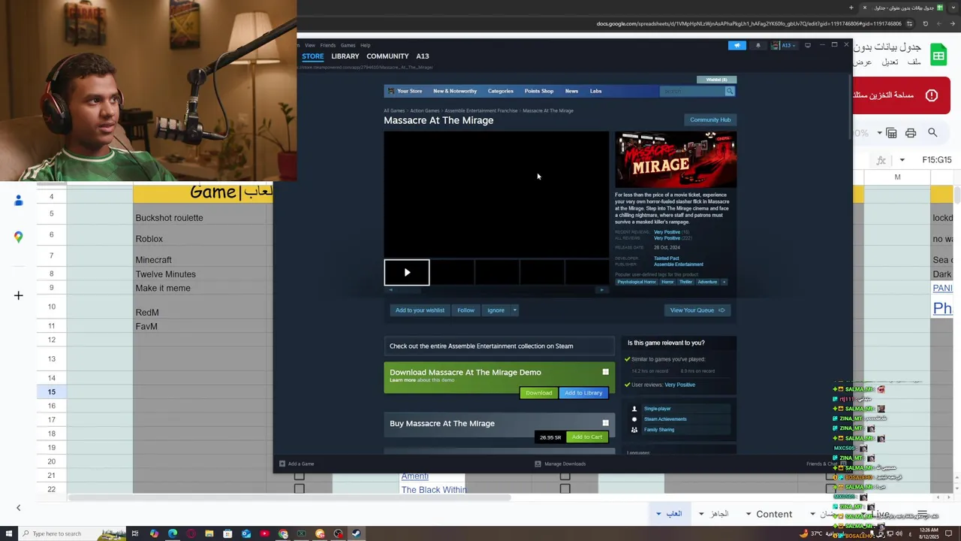
Task: Click the Sheets toolbar search magnifier
Action: pyautogui.click(x=932, y=133)
